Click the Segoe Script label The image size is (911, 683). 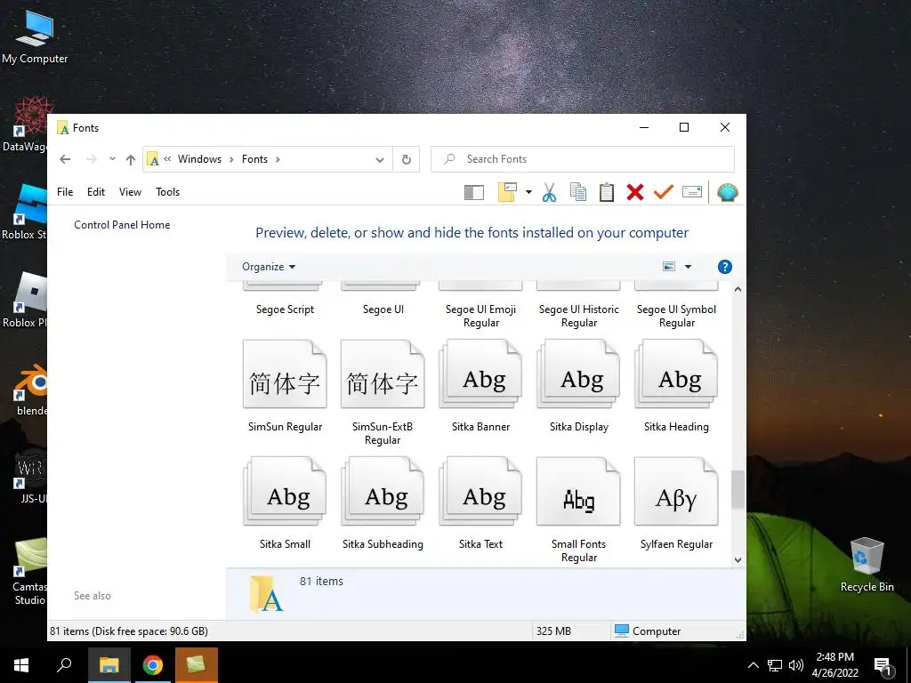point(285,309)
